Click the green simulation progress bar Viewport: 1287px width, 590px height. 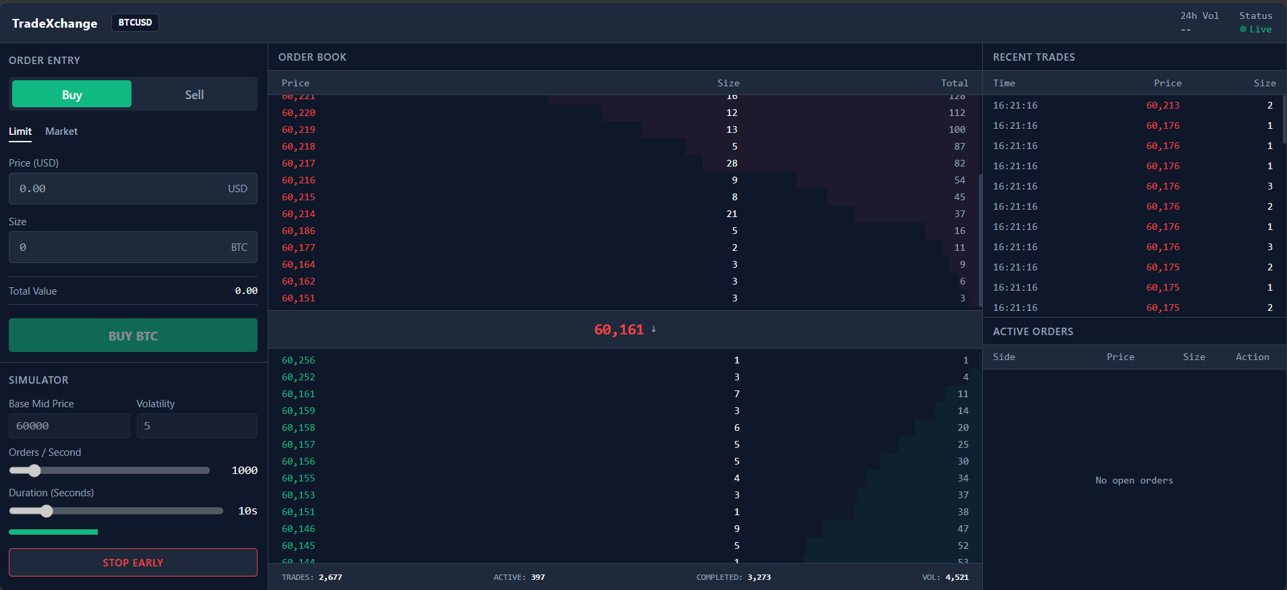pos(53,532)
